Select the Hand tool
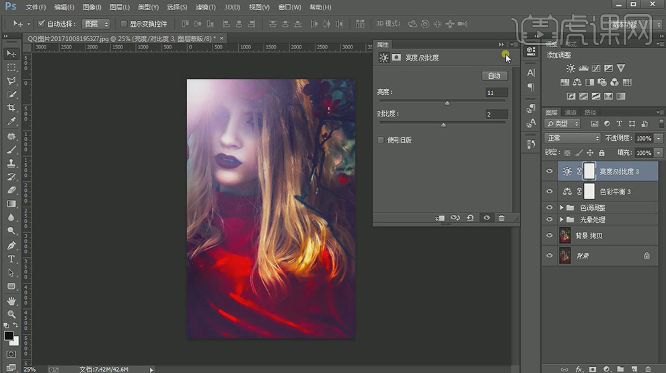 pos(11,300)
